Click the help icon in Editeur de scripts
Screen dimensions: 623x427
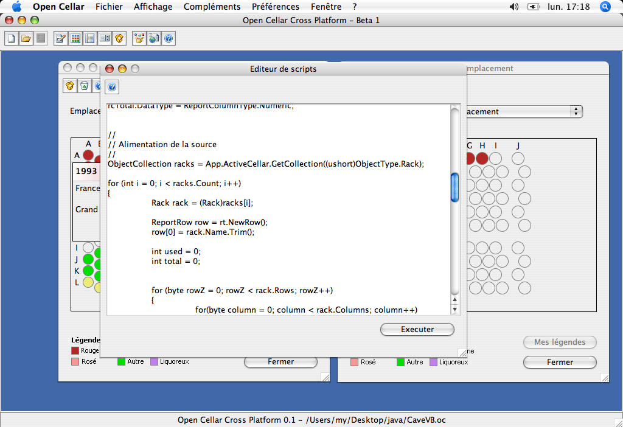[x=112, y=87]
